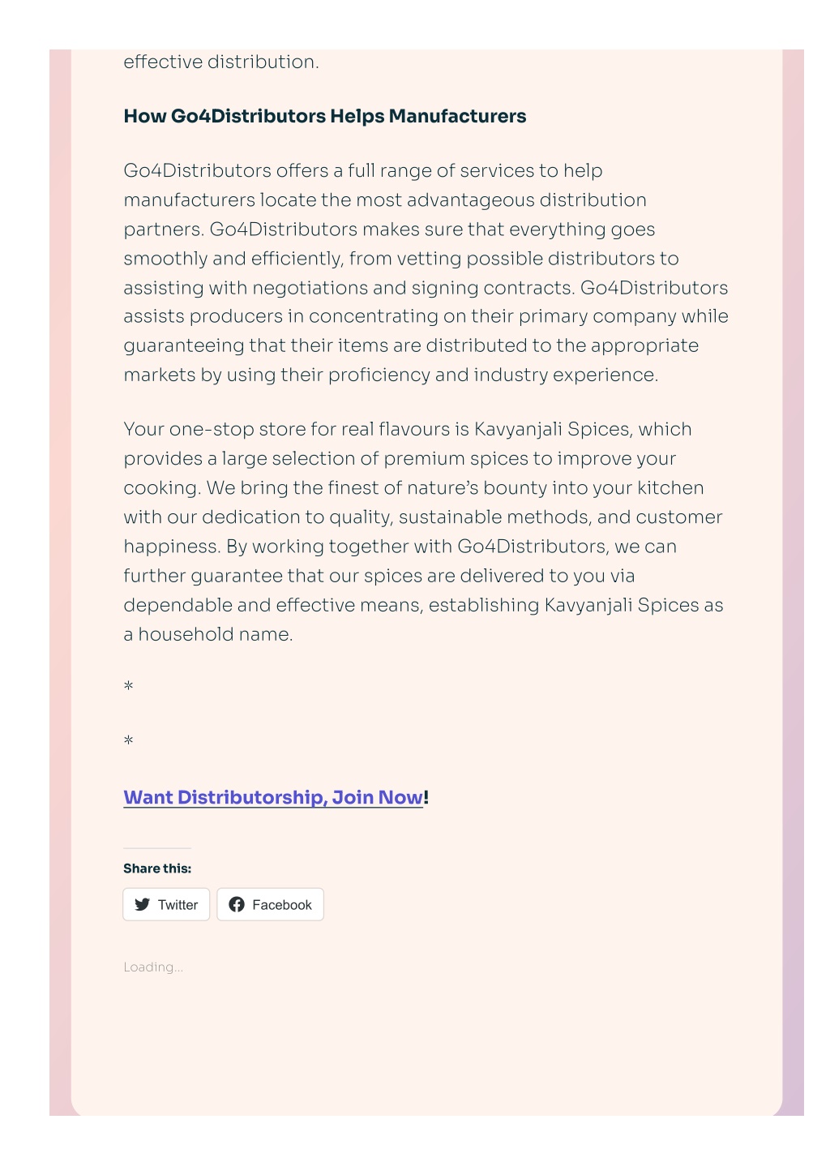The image size is (830, 1175).
Task: Click the Loading... placeholder text
Action: tap(153, 967)
